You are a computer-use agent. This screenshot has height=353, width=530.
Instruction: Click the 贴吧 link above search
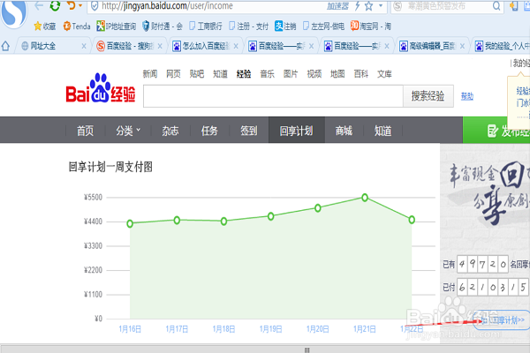coord(197,73)
